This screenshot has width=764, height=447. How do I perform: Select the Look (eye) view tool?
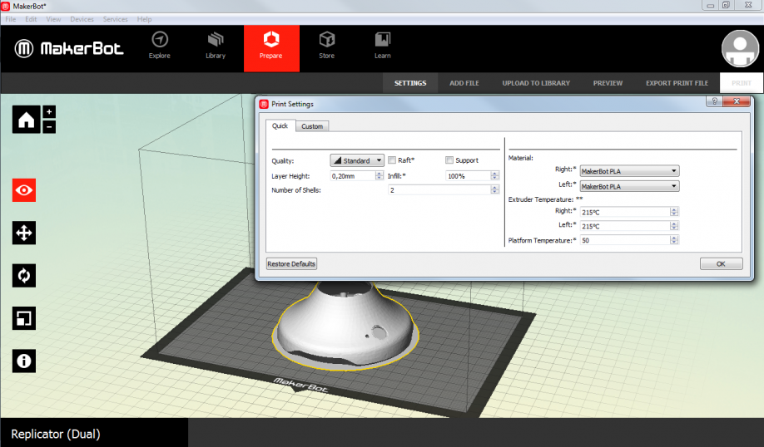[x=24, y=190]
